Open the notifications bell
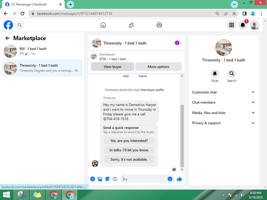This screenshot has width=267, height=200. tap(243, 25)
